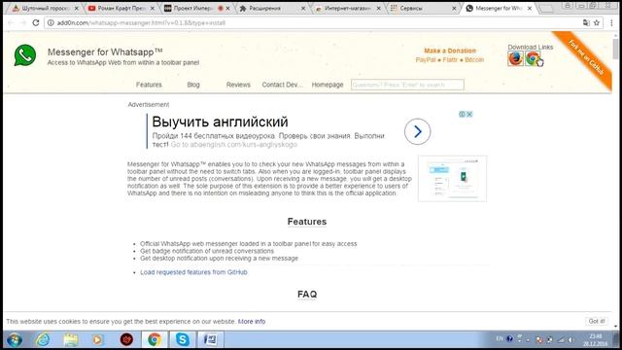The image size is (622, 350).
Task: Click More info cookie link
Action: (252, 322)
